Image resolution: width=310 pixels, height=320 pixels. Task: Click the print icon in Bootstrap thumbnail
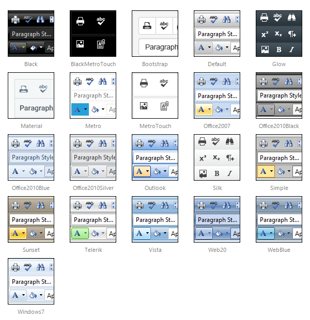[x=147, y=25]
